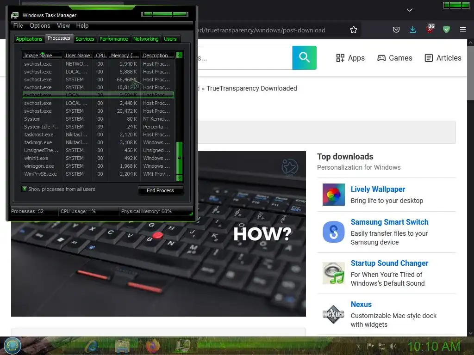Open the Games section link
The image size is (474, 355).
coord(394,58)
